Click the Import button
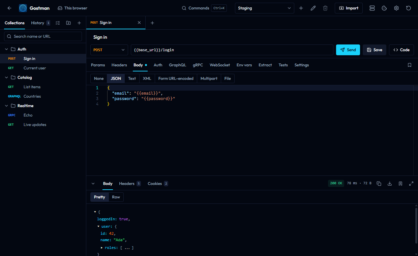The height and width of the screenshot is (256, 418). tap(349, 8)
